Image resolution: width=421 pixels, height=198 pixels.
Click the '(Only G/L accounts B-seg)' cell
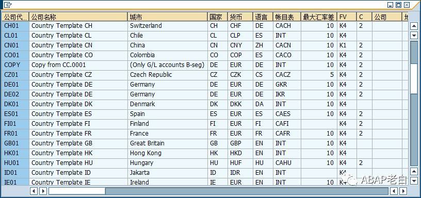tap(168, 65)
